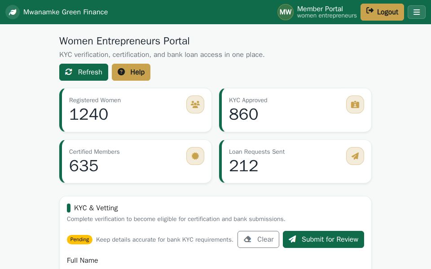Click Submit for Review
Image resolution: width=431 pixels, height=269 pixels.
[x=323, y=239]
